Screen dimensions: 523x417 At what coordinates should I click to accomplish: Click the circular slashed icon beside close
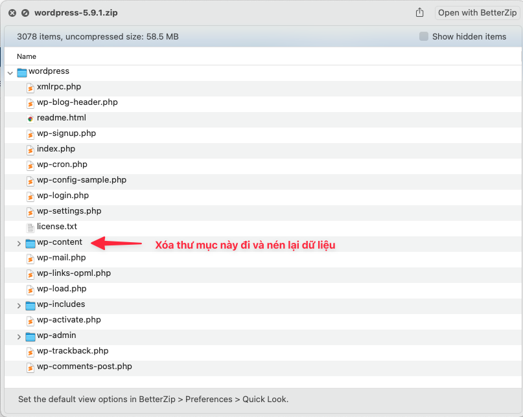click(x=25, y=13)
